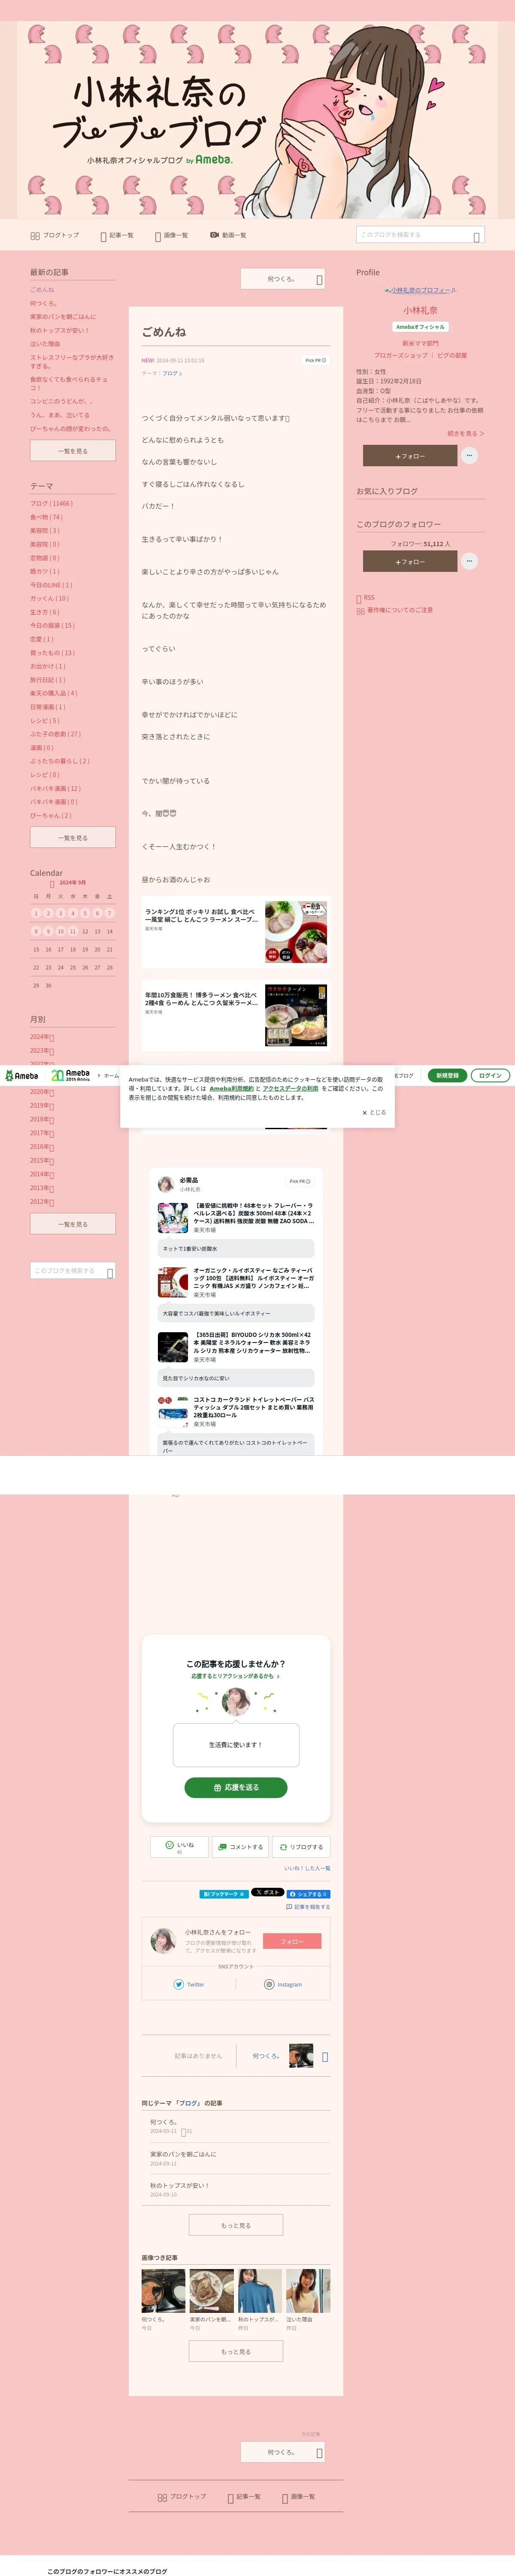Expand the 2016年 monthly archive
Screen dimensions: 515x2576
tap(42, 1147)
